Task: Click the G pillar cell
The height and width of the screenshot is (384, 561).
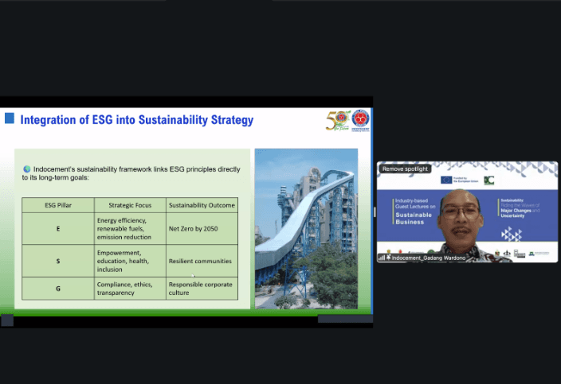Action: [x=58, y=289]
